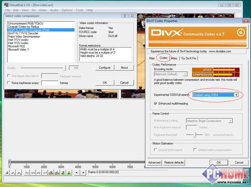
Task: Cancel the Select video compression dialog
Action: (x=124, y=83)
